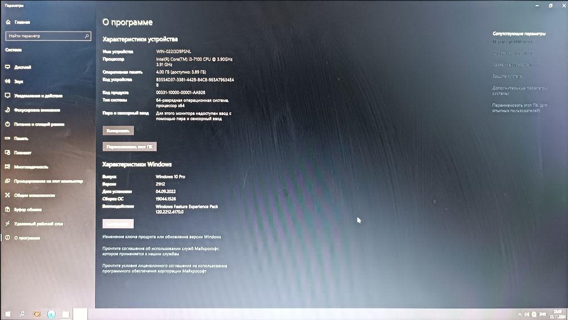Click the Windows 10 Pro edition value
The width and height of the screenshot is (568, 320).
click(x=170, y=176)
